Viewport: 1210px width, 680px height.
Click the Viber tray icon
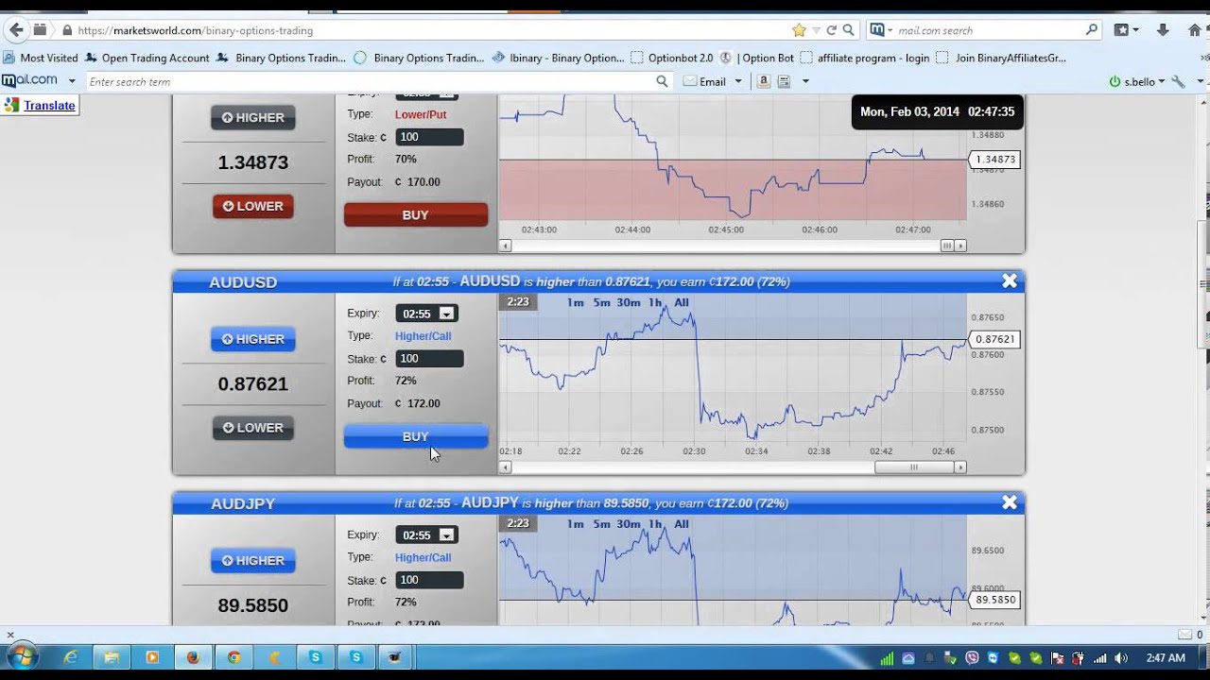pos(972,658)
